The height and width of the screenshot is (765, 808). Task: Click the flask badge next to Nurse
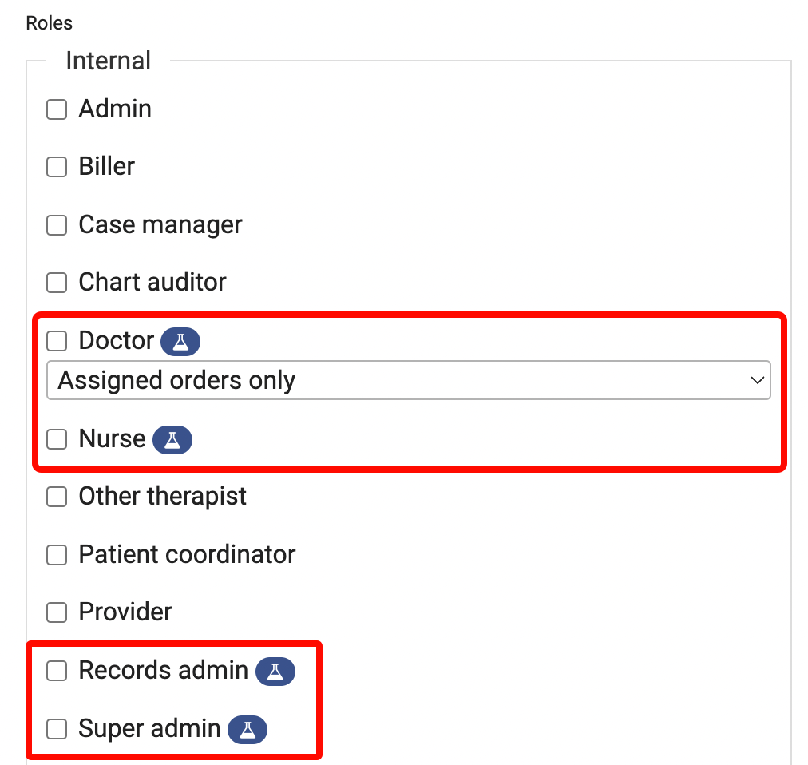tap(172, 440)
